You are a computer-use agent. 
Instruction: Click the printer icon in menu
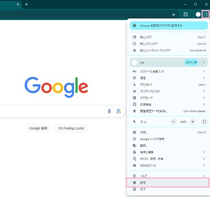tap(134, 132)
